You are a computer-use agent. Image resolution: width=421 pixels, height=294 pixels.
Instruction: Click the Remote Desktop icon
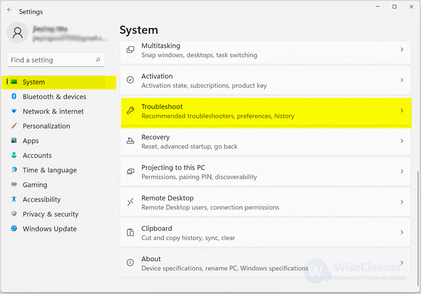131,202
